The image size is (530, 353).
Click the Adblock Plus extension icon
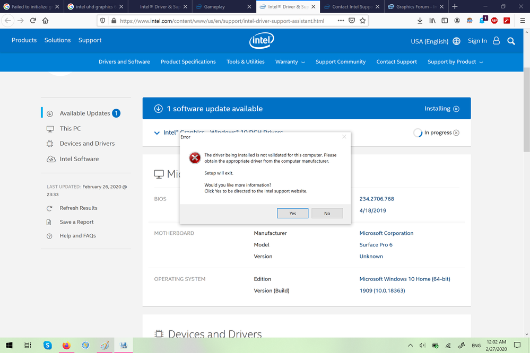pos(494,21)
